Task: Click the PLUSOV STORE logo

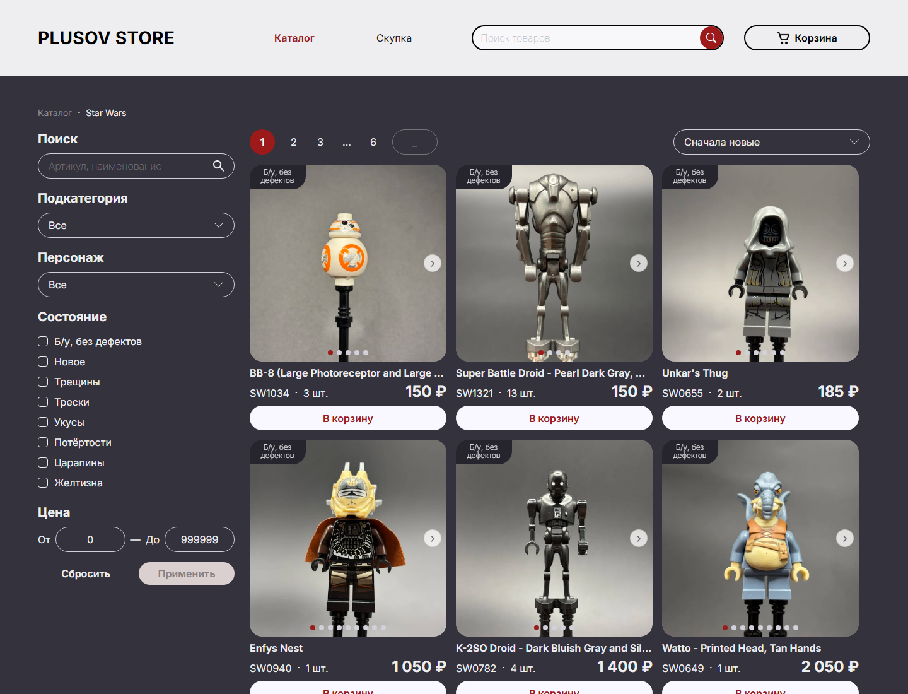Action: tap(106, 38)
